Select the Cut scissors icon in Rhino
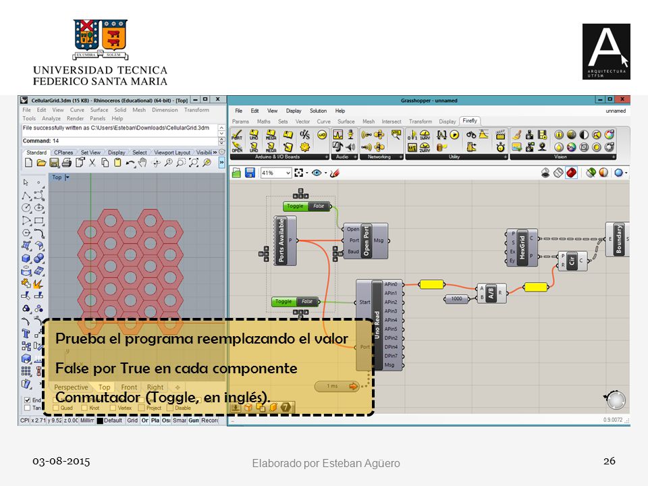648x486 pixels. click(x=92, y=163)
